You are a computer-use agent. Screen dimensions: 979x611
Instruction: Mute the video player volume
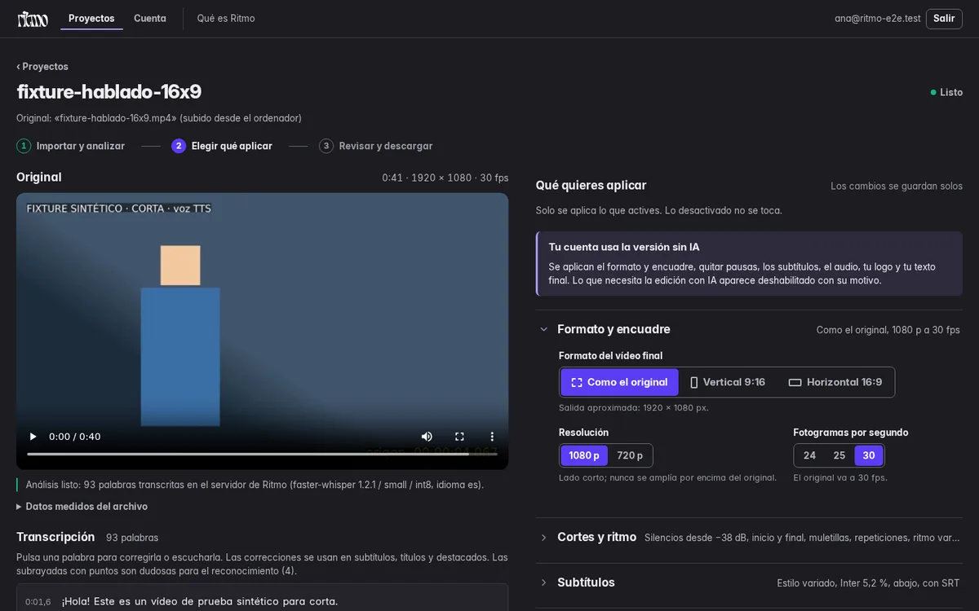427,437
